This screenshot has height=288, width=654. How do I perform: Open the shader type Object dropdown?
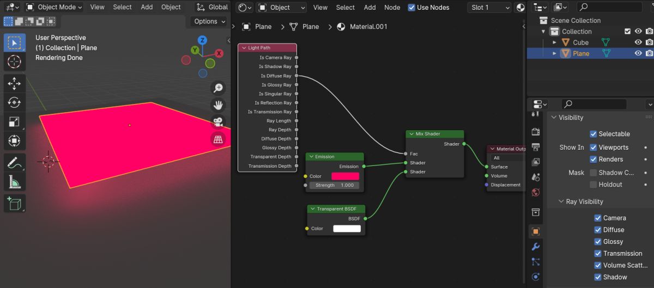[281, 7]
